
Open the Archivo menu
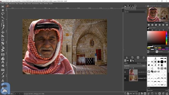(2, 3)
